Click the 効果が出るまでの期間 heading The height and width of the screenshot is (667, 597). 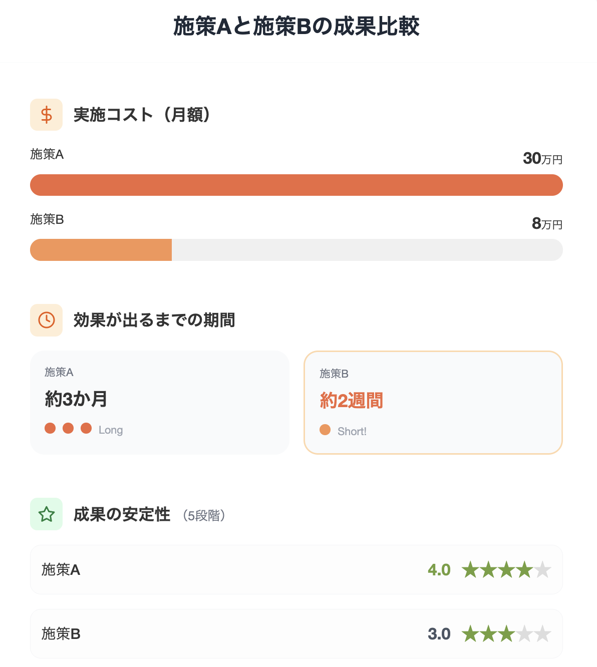(x=154, y=320)
